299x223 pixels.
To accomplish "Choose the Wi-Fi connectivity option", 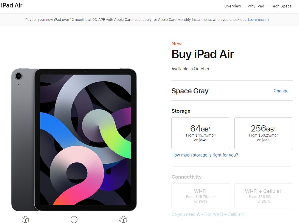I will click(x=201, y=196).
